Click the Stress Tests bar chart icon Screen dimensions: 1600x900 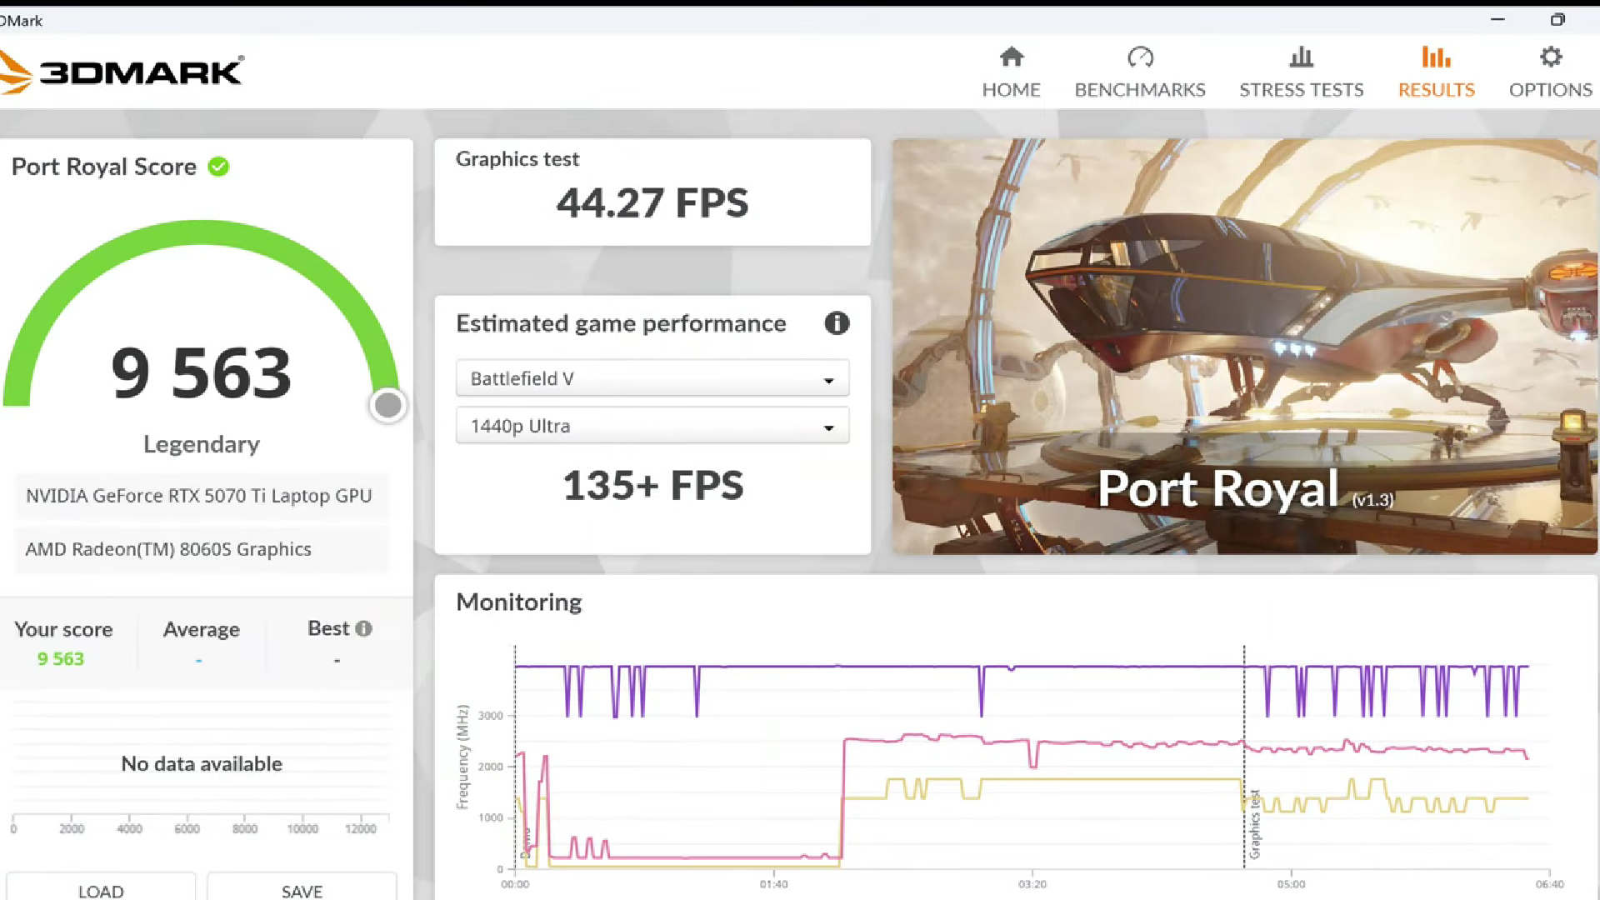coord(1301,57)
